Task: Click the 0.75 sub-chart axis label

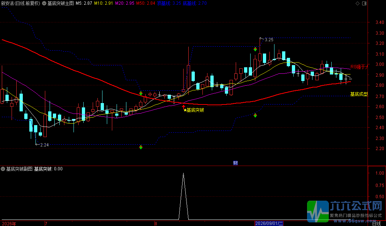Action: pyautogui.click(x=379, y=185)
